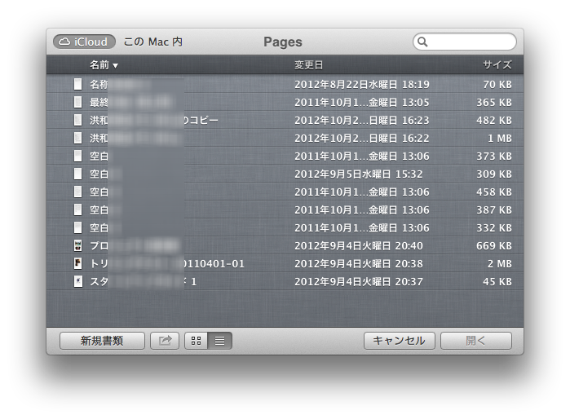Click the search field
Viewport: 570px width, 419px height.
465,42
